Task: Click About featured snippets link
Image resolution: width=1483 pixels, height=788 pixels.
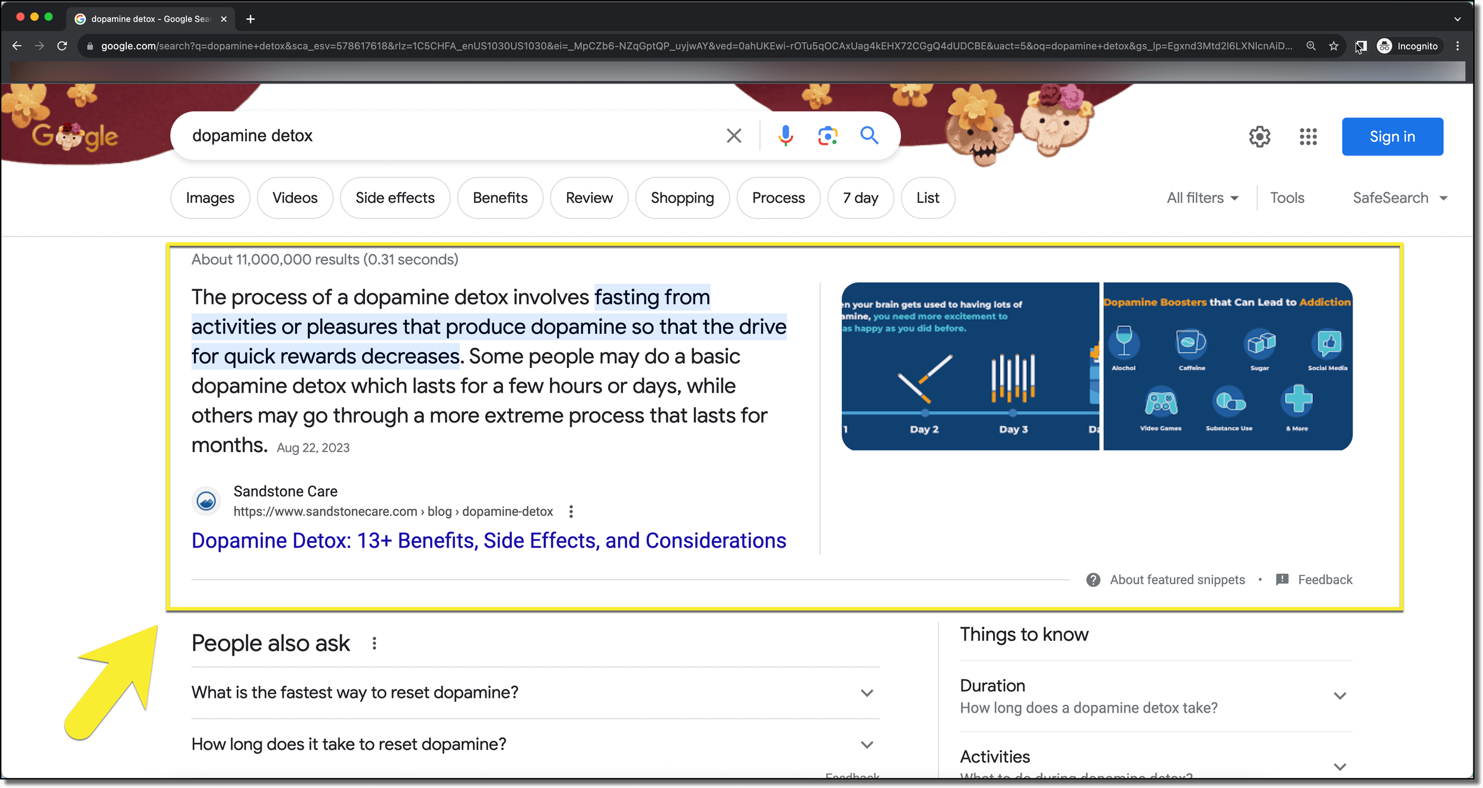Action: pos(1177,580)
